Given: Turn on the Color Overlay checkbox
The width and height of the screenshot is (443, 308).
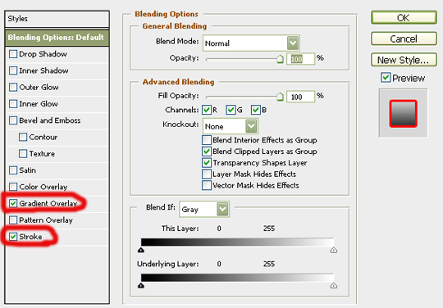Looking at the screenshot, I should 13,187.
